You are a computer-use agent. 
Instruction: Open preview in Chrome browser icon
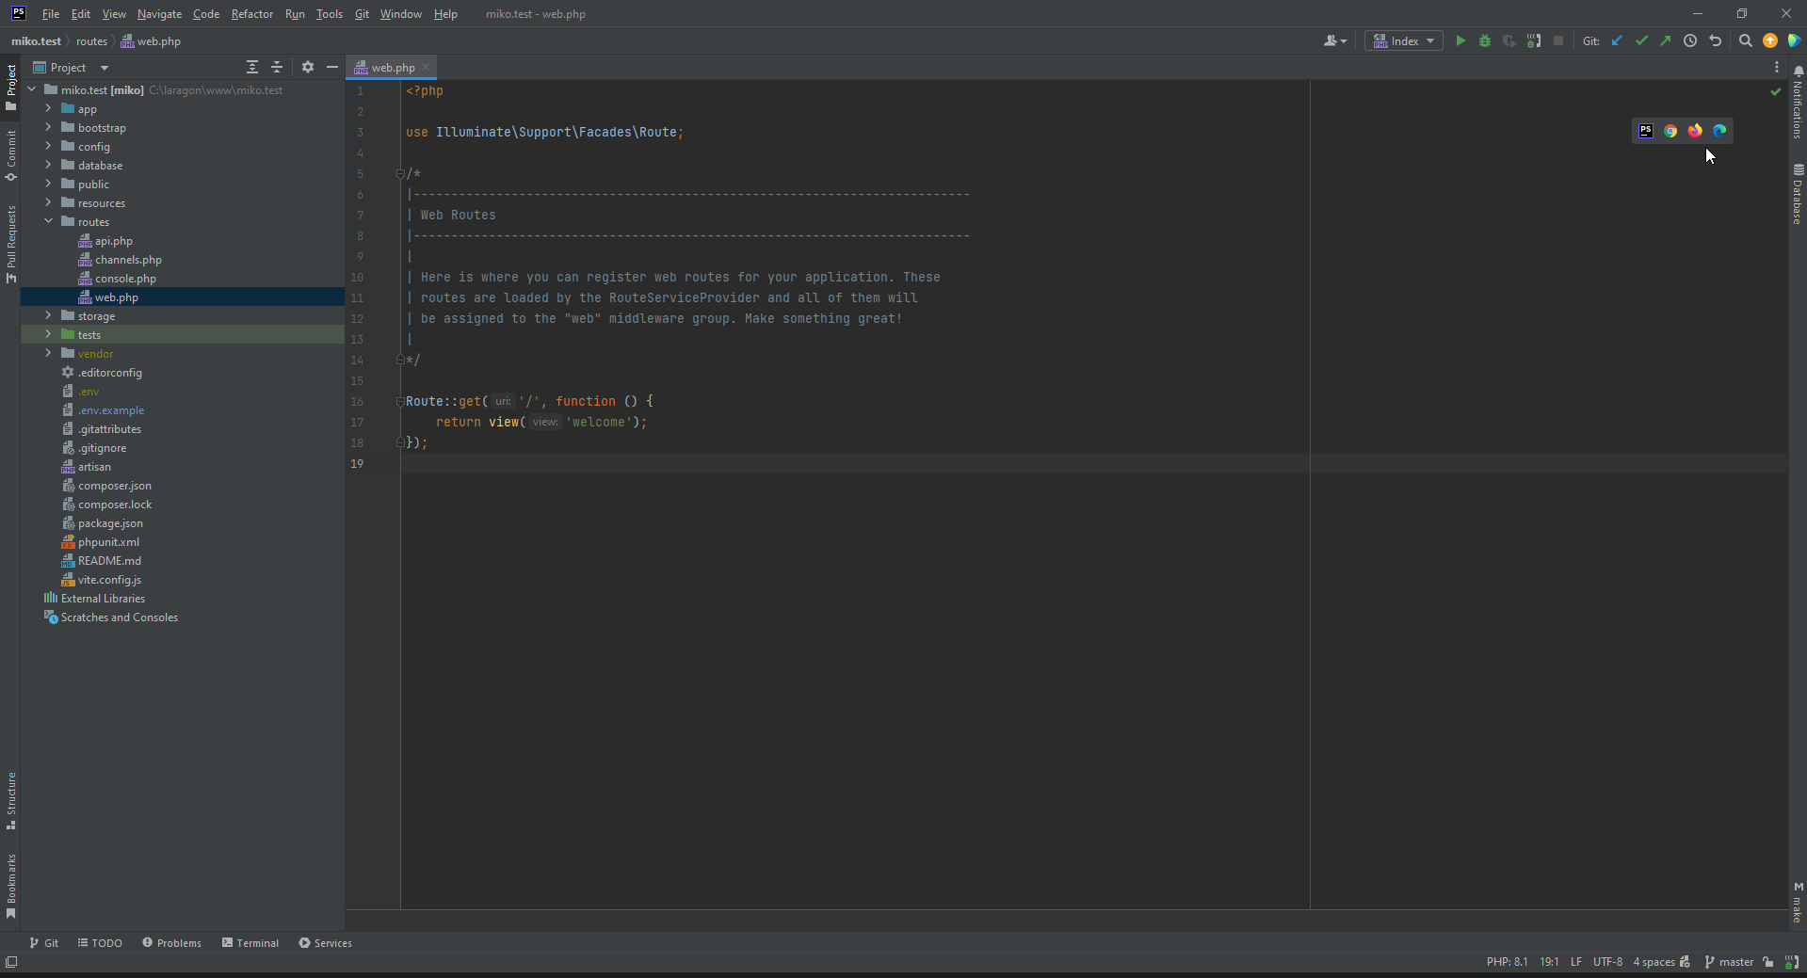click(x=1670, y=131)
